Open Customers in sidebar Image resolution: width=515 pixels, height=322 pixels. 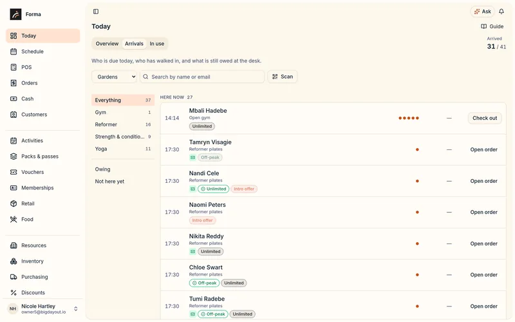(42, 115)
